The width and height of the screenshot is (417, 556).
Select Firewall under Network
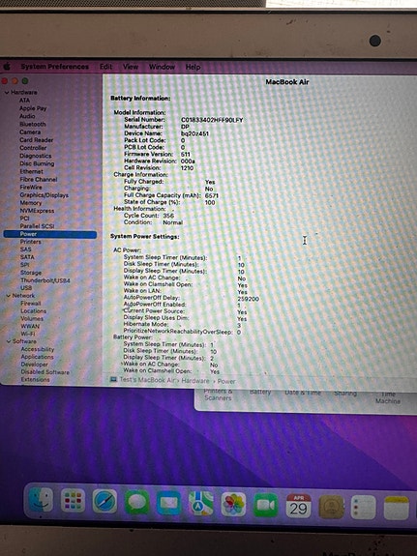point(31,304)
